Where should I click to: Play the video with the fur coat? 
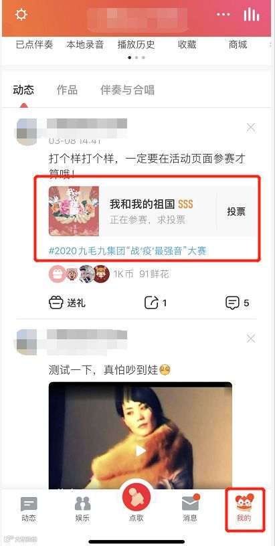click(x=141, y=450)
